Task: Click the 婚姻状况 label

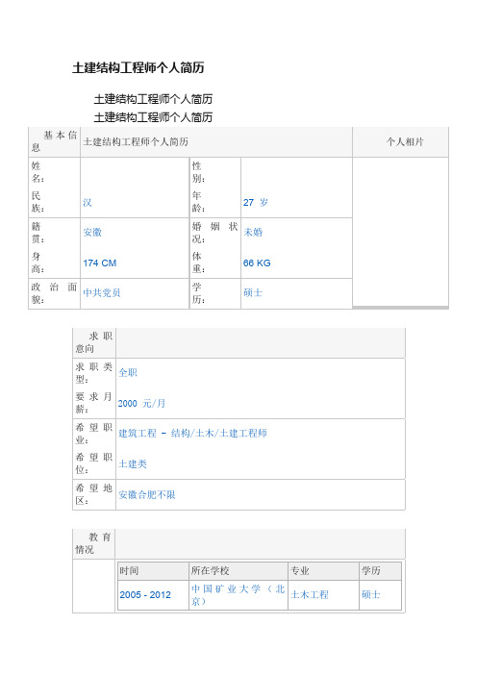Action: coord(214,233)
